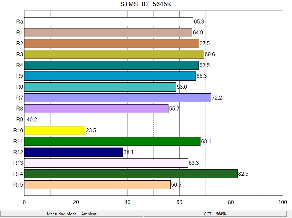Select the 56.5 value label

pyautogui.click(x=176, y=185)
